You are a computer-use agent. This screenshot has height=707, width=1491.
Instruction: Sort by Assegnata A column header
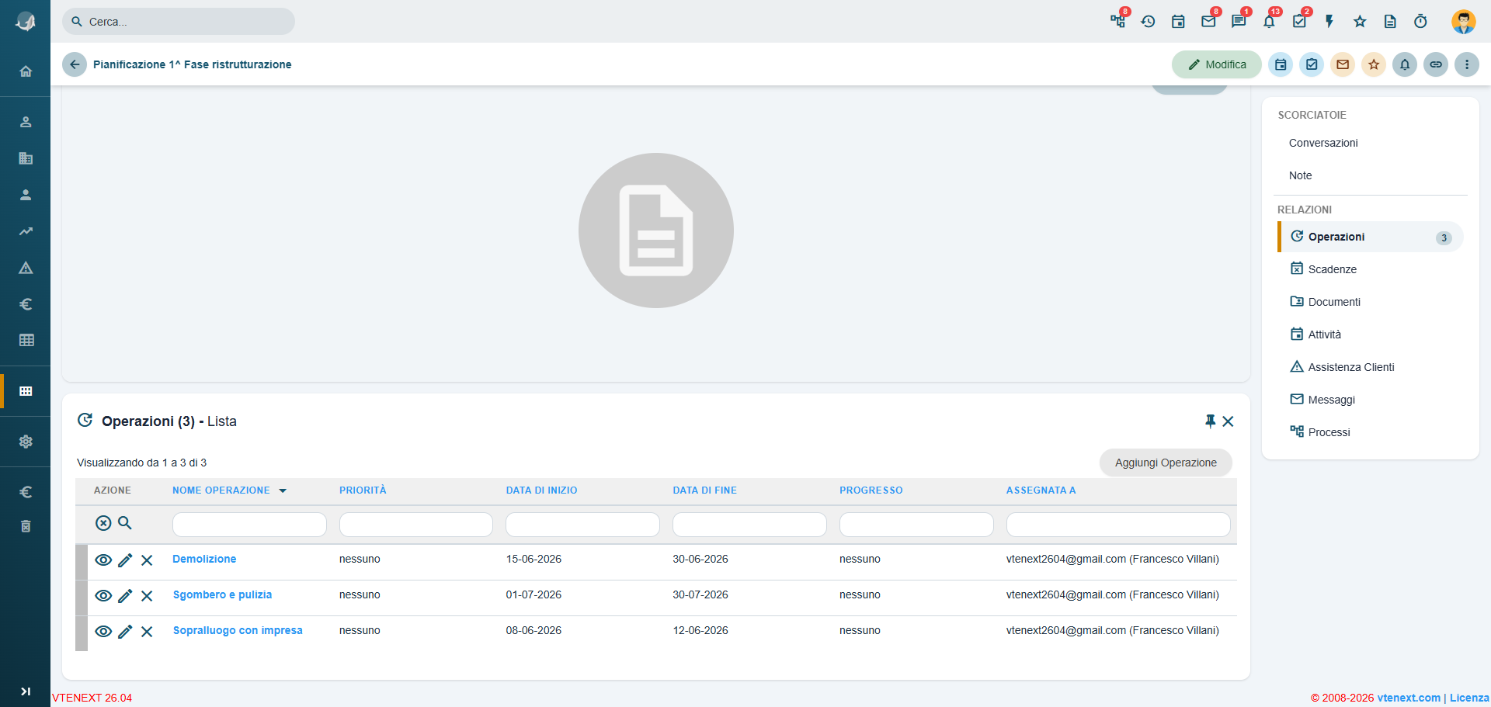click(x=1041, y=490)
